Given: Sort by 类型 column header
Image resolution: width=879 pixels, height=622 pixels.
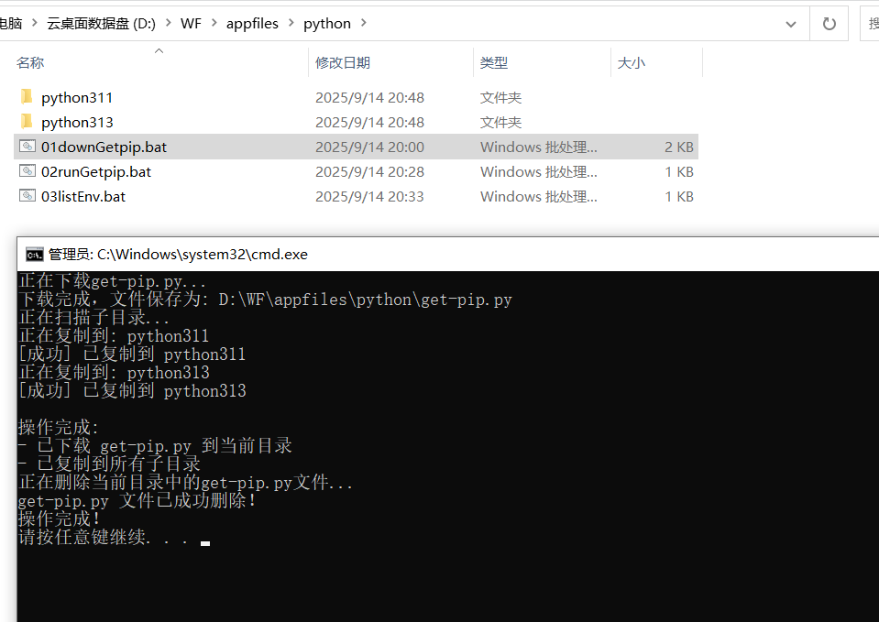Looking at the screenshot, I should coord(494,63).
